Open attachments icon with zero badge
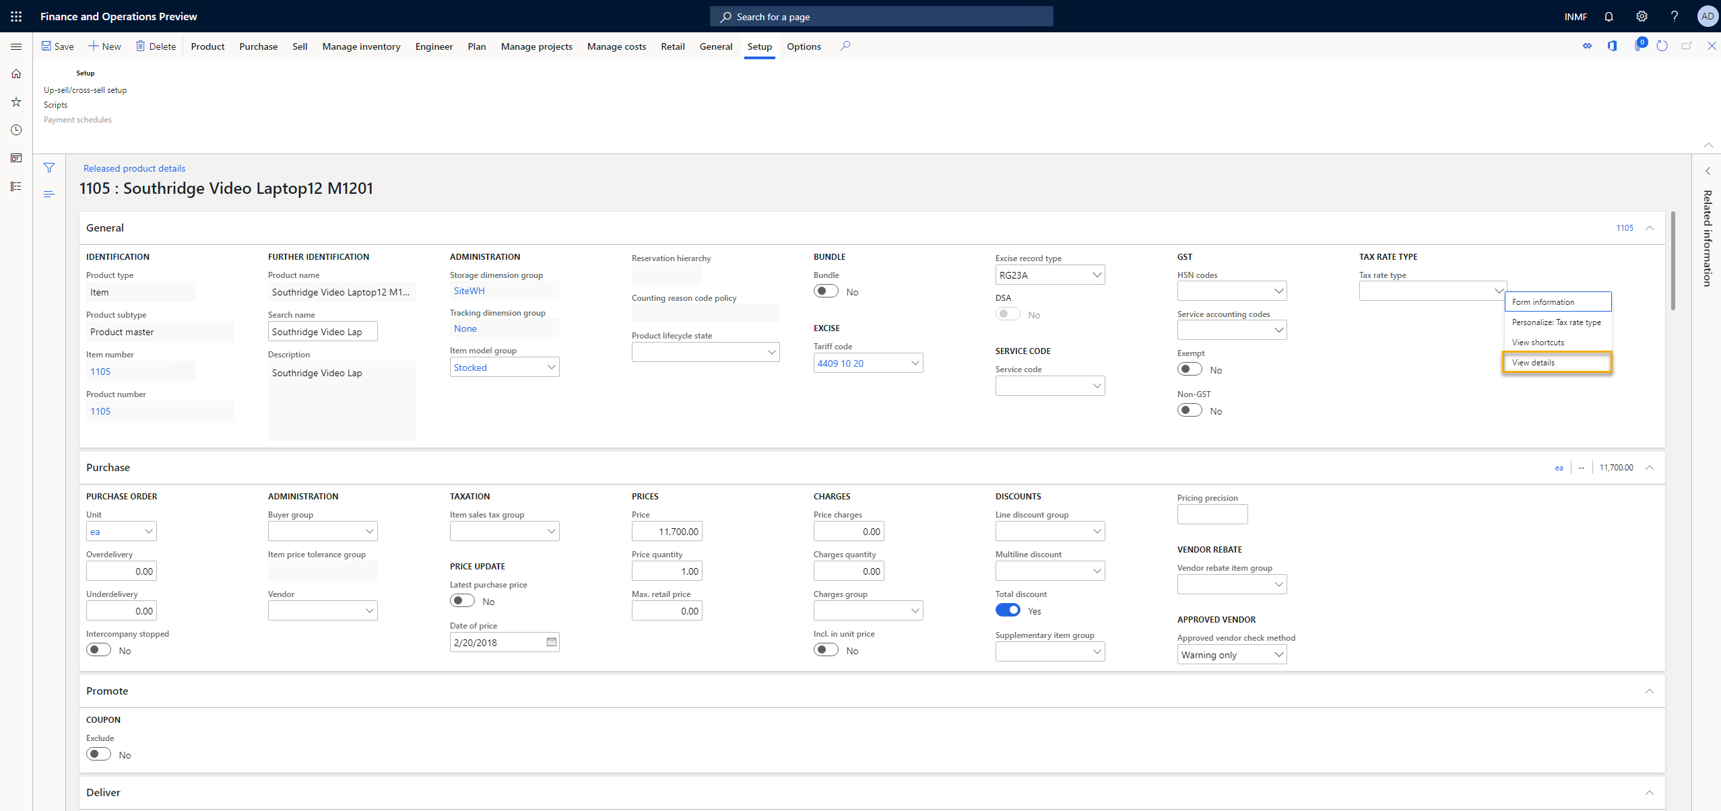This screenshot has height=811, width=1721. pos(1639,45)
